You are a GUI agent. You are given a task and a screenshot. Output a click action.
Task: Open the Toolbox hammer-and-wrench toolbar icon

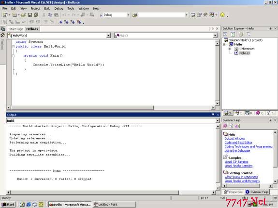coord(205,15)
